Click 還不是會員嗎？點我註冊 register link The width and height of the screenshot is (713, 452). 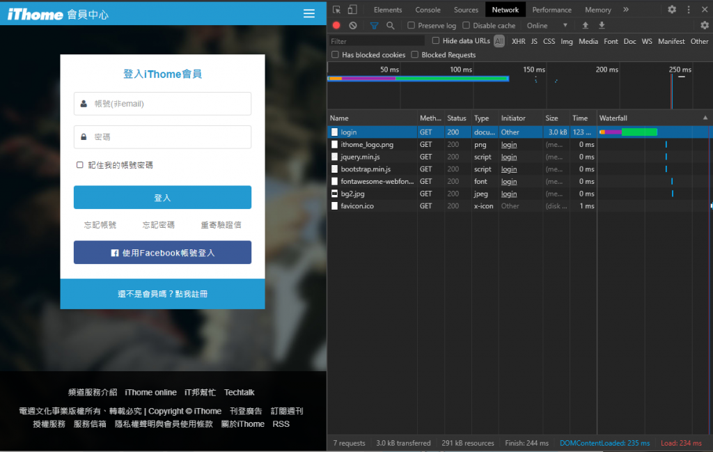(x=162, y=294)
